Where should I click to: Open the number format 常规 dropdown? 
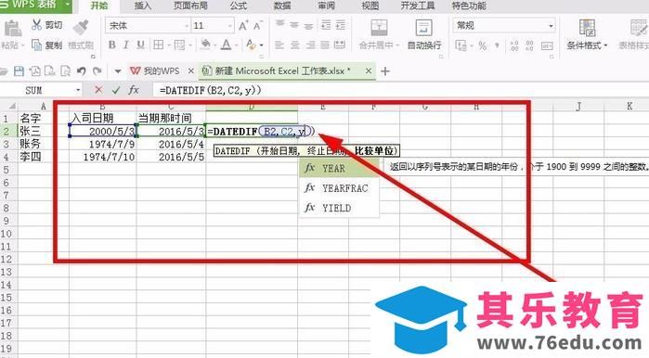[x=551, y=26]
